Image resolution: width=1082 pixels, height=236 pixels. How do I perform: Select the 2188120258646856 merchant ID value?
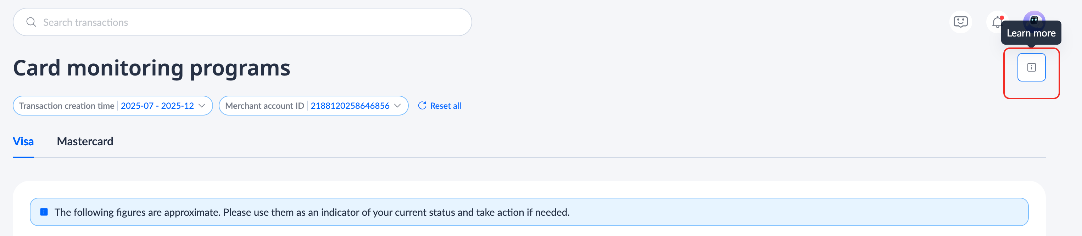click(x=350, y=106)
